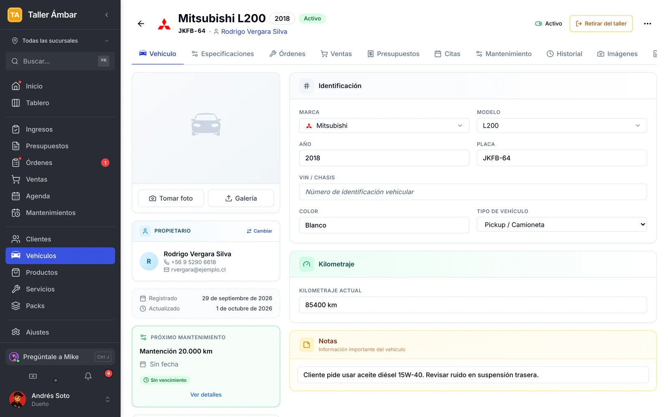
Task: Click the Kilometraje actual field
Action: click(x=473, y=305)
